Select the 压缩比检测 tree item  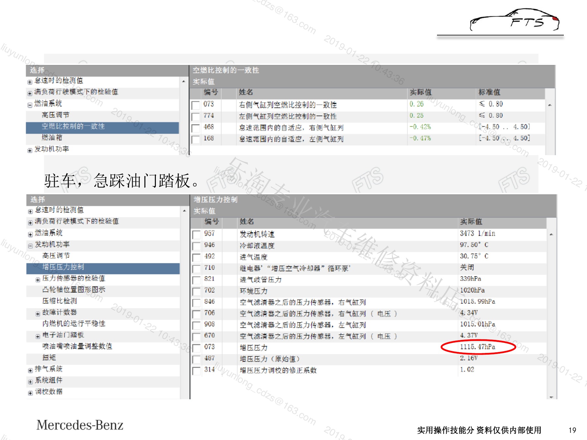pyautogui.click(x=59, y=301)
